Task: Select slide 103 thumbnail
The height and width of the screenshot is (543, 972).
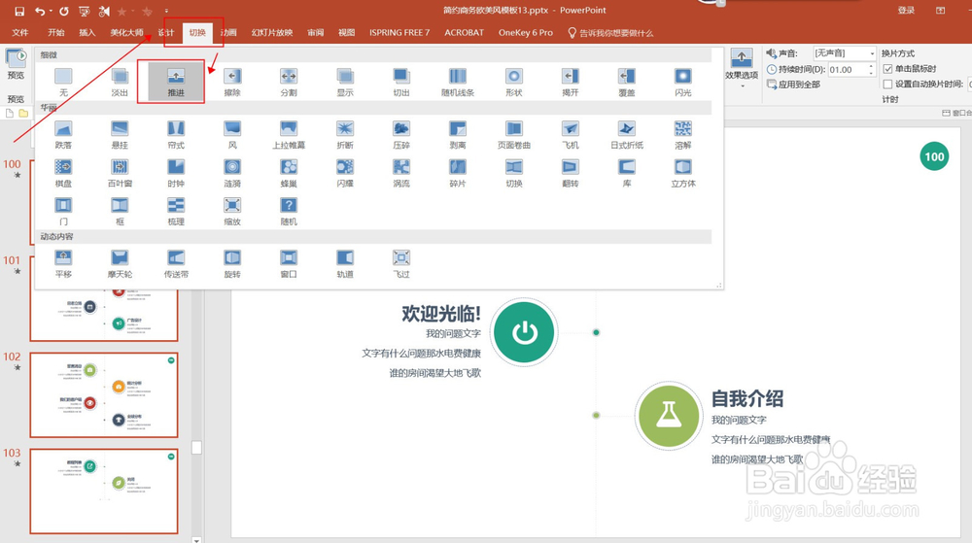Action: 104,491
